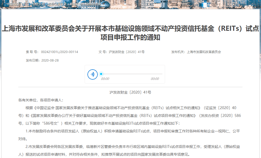Seek to the middle of the audio track
Viewport: 261px width, 158px height.
coord(132,74)
